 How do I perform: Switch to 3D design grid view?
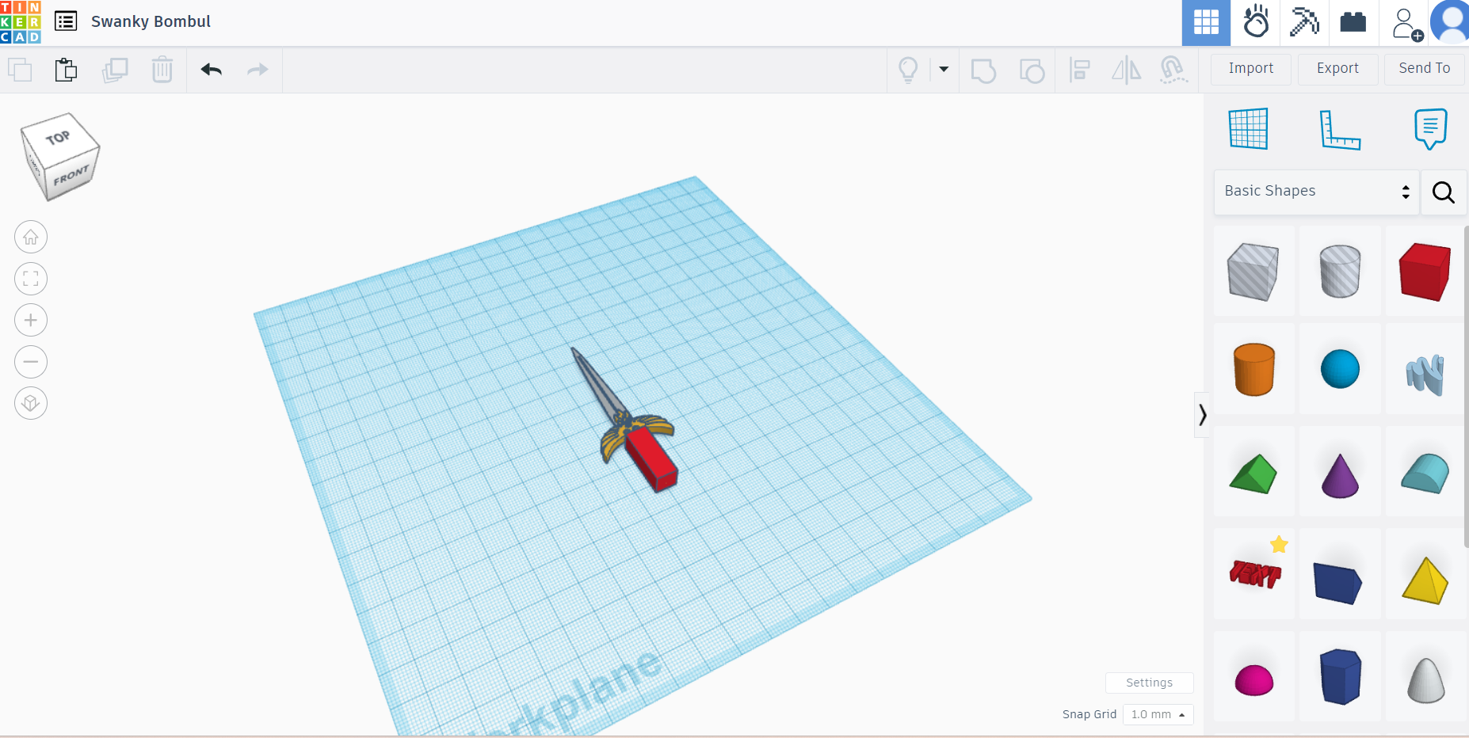pos(1206,22)
